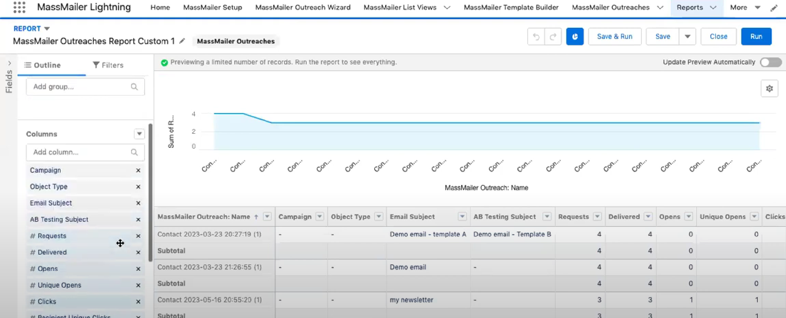Remove the Requests column
The height and width of the screenshot is (318, 786).
click(138, 236)
